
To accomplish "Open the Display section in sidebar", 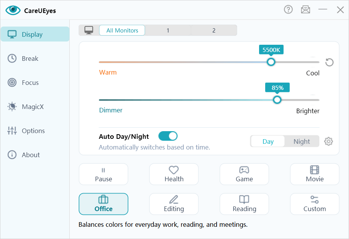I will [x=35, y=34].
